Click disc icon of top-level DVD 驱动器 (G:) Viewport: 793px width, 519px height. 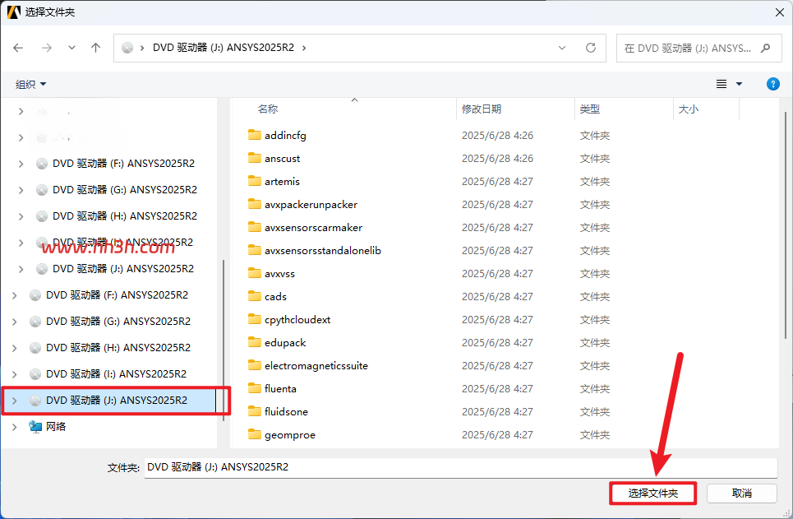[35, 322]
